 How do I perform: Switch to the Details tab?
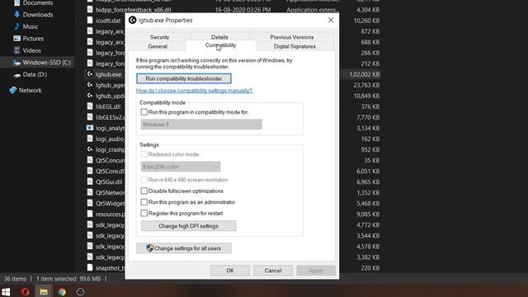click(x=219, y=36)
